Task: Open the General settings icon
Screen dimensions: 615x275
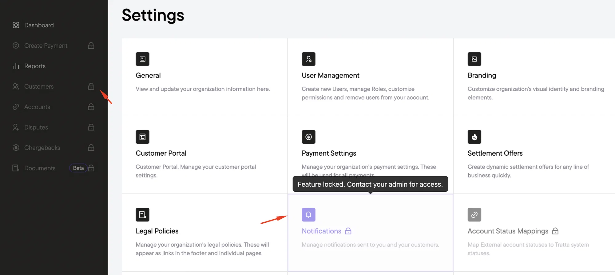Action: click(x=142, y=59)
